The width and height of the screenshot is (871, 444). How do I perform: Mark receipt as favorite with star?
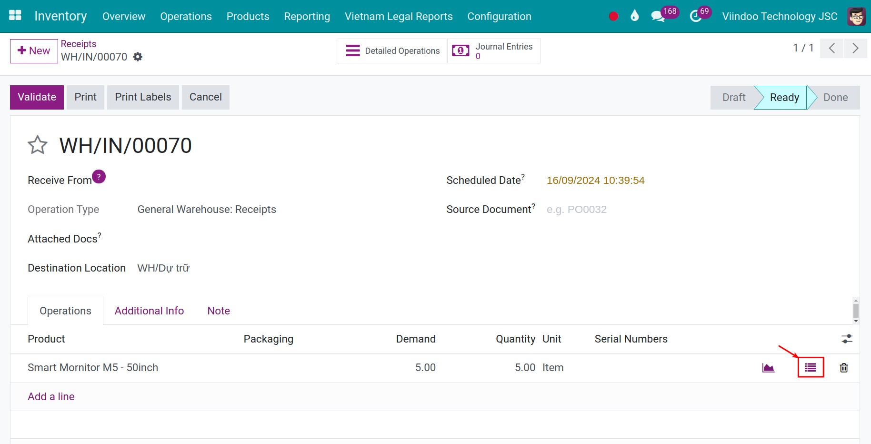click(x=38, y=145)
